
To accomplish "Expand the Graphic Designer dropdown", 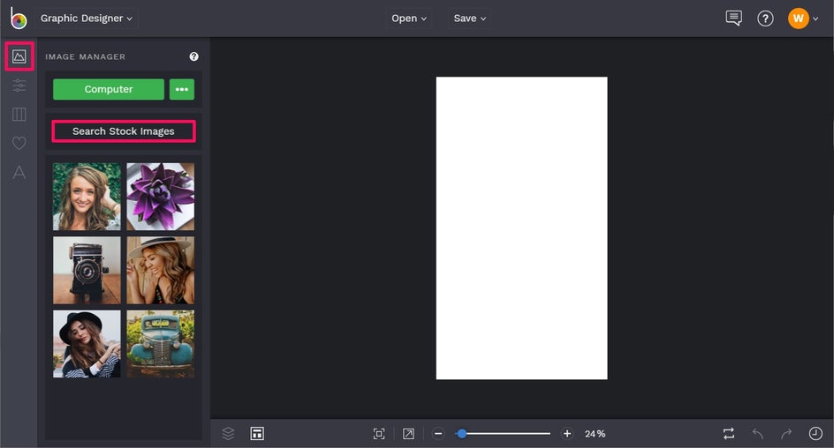I will click(87, 18).
